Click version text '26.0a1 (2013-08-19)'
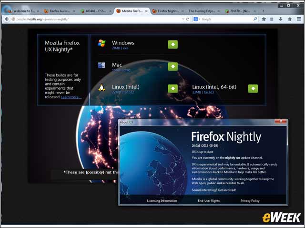Viewport: 305px width, 228px height. click(205, 145)
